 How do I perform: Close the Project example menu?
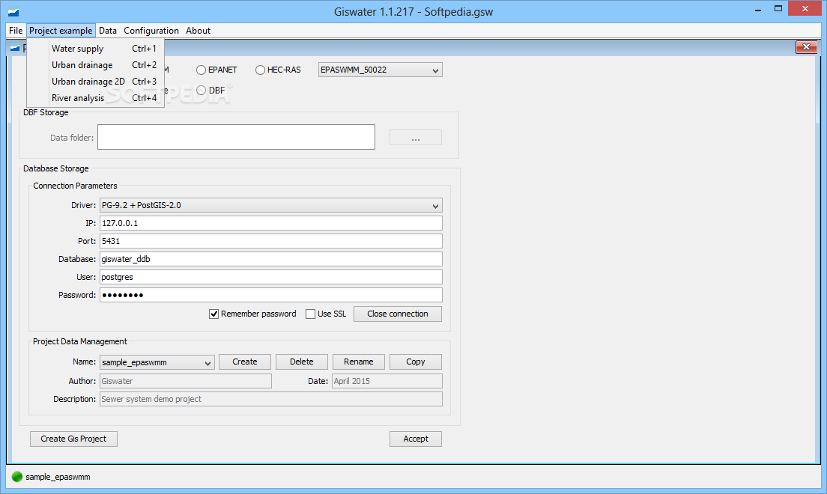[x=61, y=31]
